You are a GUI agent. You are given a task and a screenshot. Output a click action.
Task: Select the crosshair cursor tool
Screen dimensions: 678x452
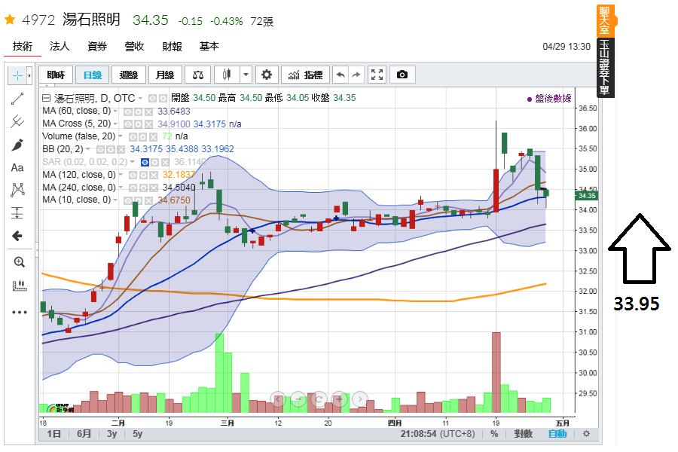[x=17, y=75]
